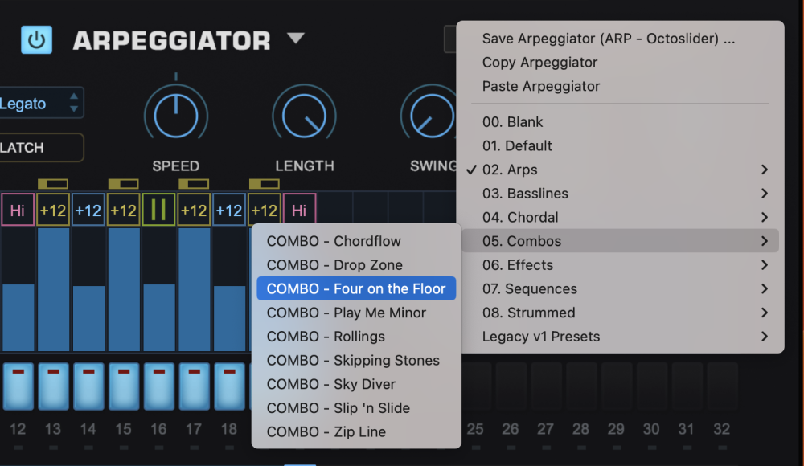Expand the 03. Basslines submenu
This screenshot has width=804, height=466.
point(621,194)
